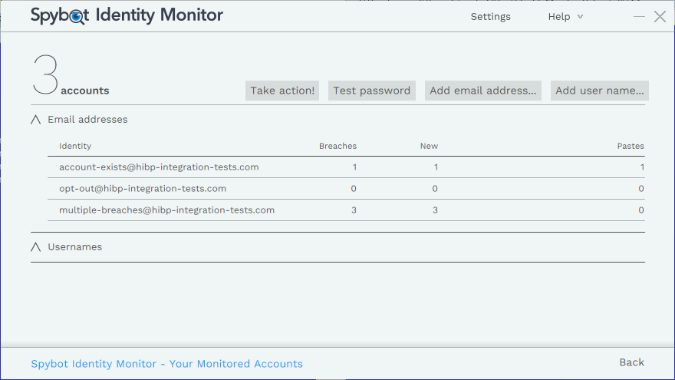
Task: Select opt-out@hibp-integration-tests.com row
Action: click(x=346, y=189)
